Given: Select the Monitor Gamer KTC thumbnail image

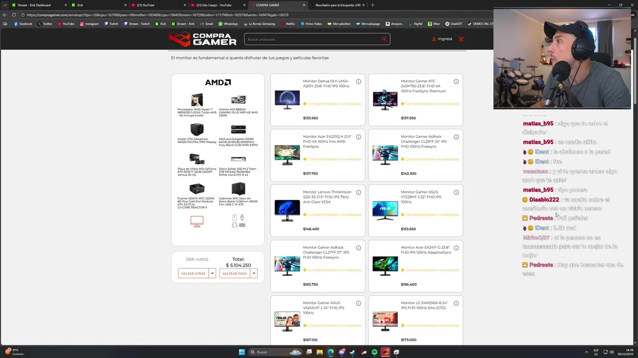Looking at the screenshot, I should coord(385,100).
